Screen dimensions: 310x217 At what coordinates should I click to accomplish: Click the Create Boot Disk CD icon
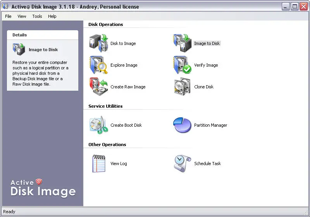tap(99, 125)
